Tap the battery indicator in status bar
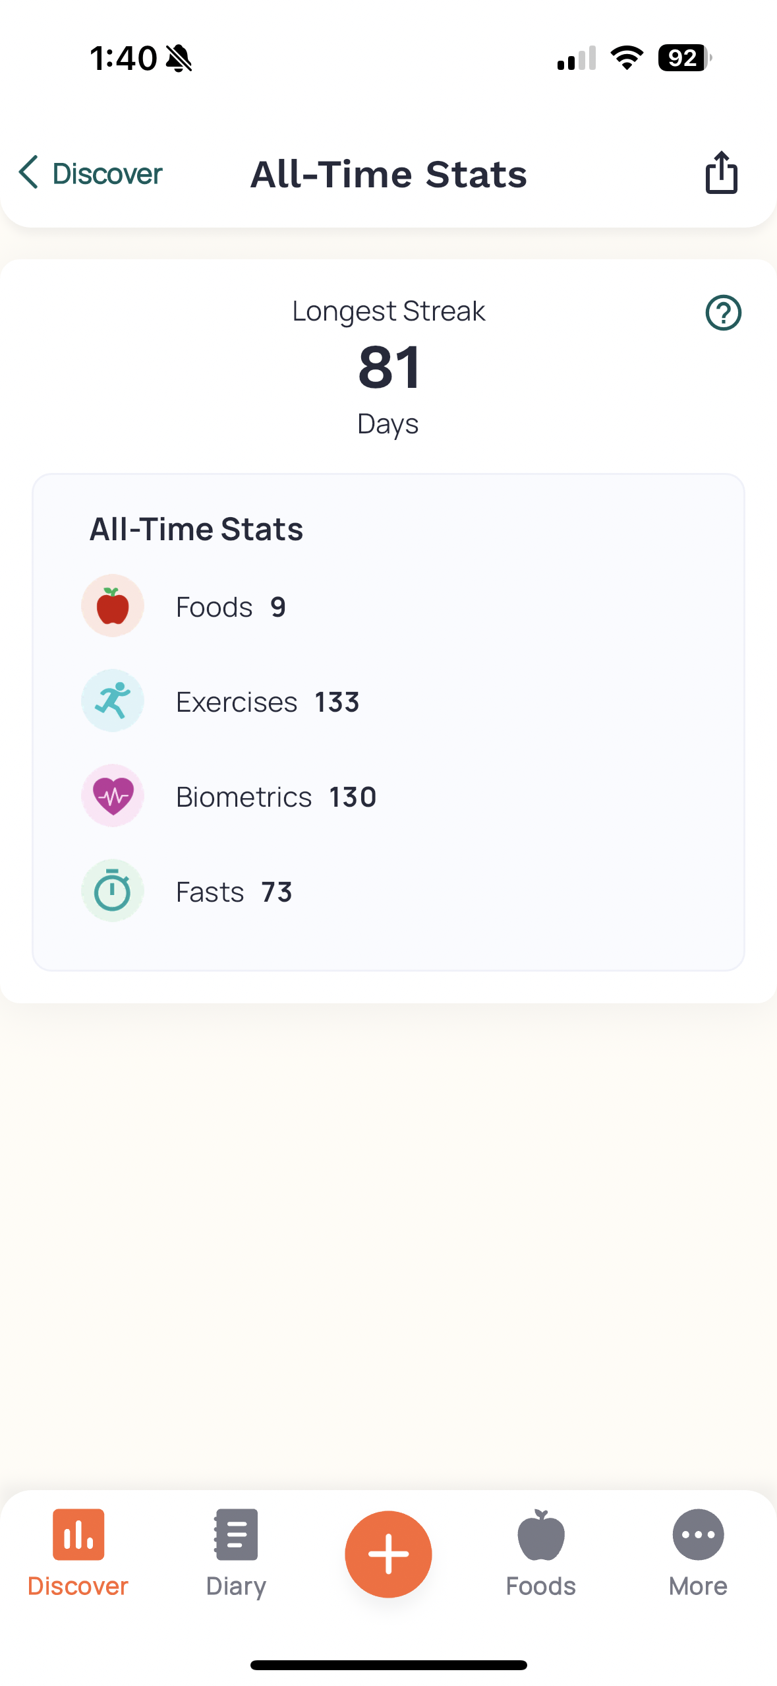This screenshot has width=777, height=1686. tap(685, 58)
